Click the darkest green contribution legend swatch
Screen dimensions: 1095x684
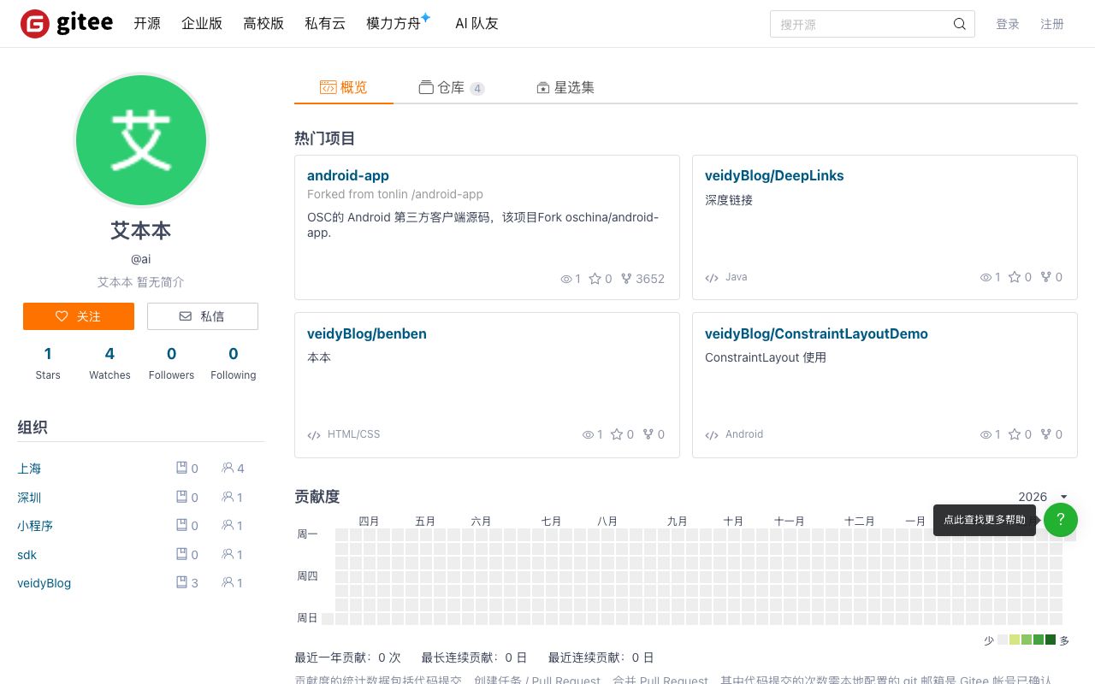[x=1050, y=640]
